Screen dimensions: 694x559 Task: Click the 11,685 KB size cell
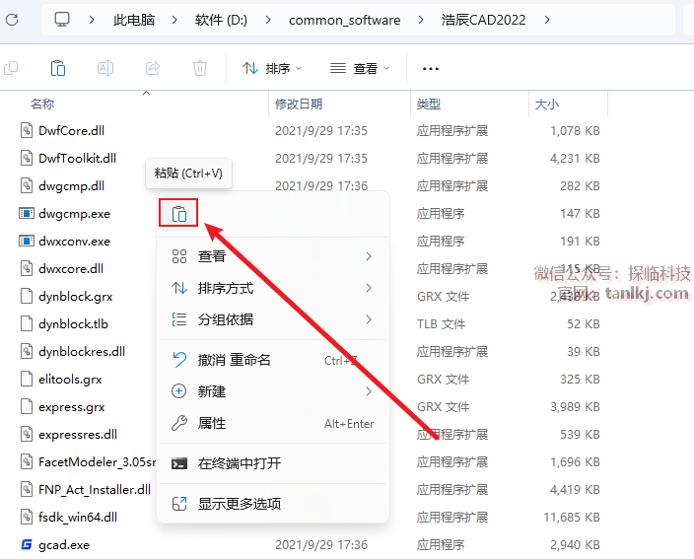572,517
